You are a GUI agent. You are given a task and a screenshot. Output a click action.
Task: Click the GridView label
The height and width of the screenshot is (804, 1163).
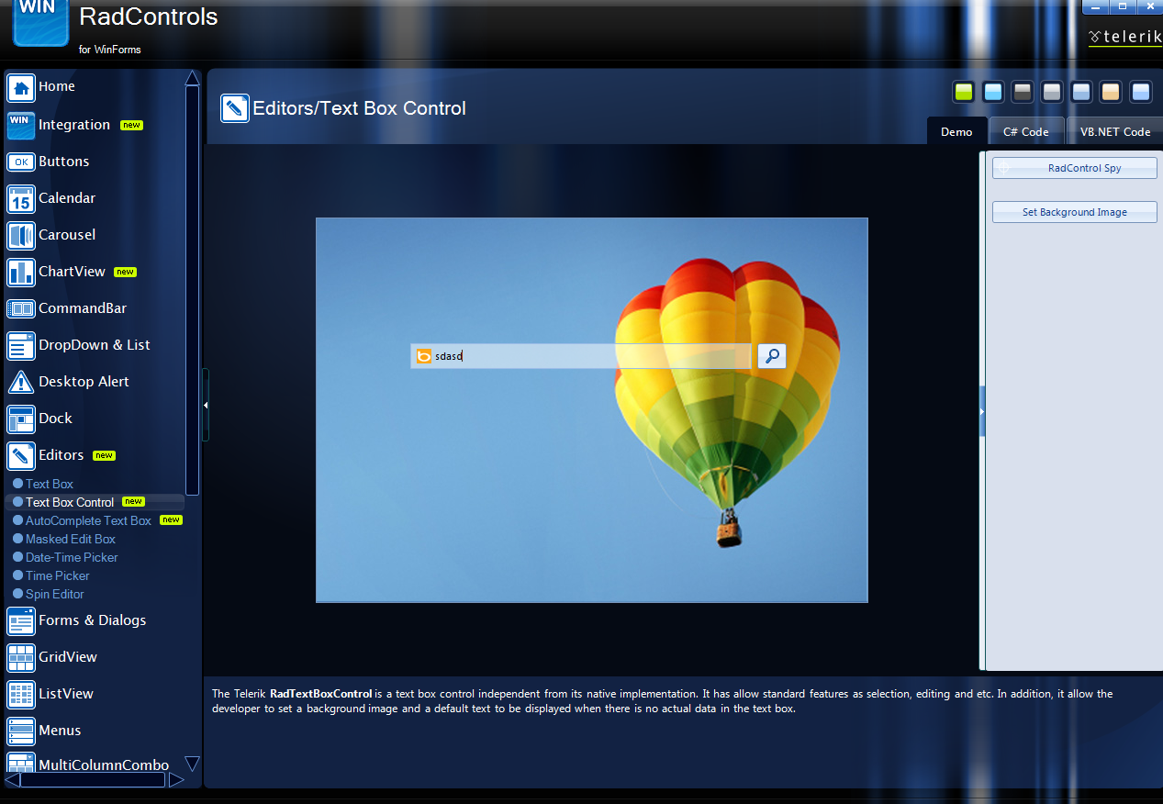(68, 657)
